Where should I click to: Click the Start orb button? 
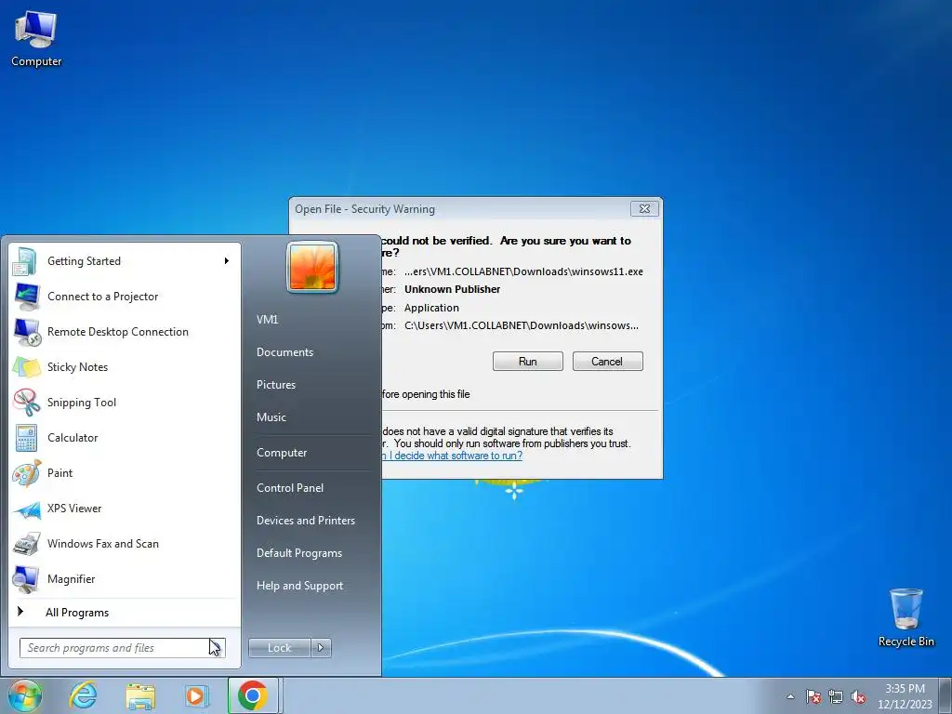click(25, 695)
